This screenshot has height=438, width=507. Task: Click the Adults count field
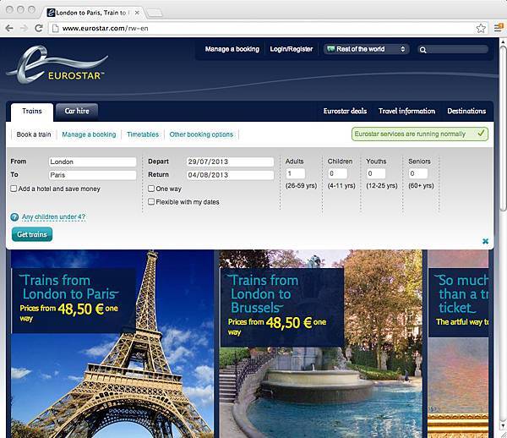pos(296,173)
